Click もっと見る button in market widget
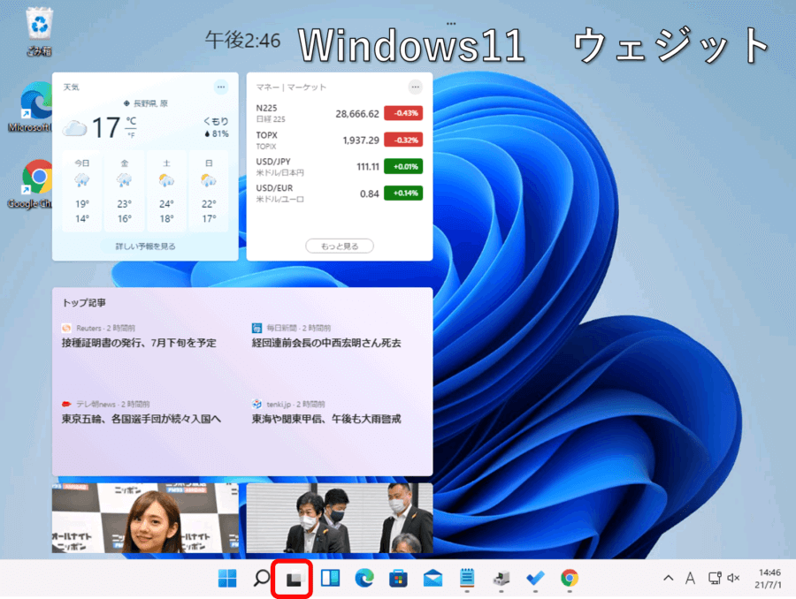Image resolution: width=796 pixels, height=599 pixels. [x=340, y=246]
